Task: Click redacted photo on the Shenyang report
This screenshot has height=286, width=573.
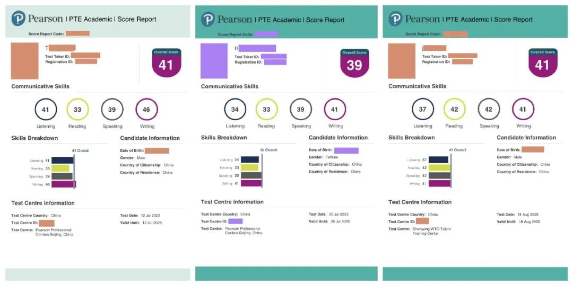Action: pos(402,61)
